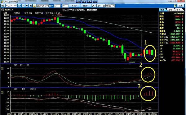This screenshot has width=186, height=115.
Task: Click the RSV legend label in the middle panel
Action: pos(15,65)
